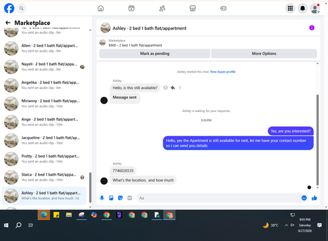Click Mark as pending button
Viewport: 328px width, 241px height.
click(155, 54)
